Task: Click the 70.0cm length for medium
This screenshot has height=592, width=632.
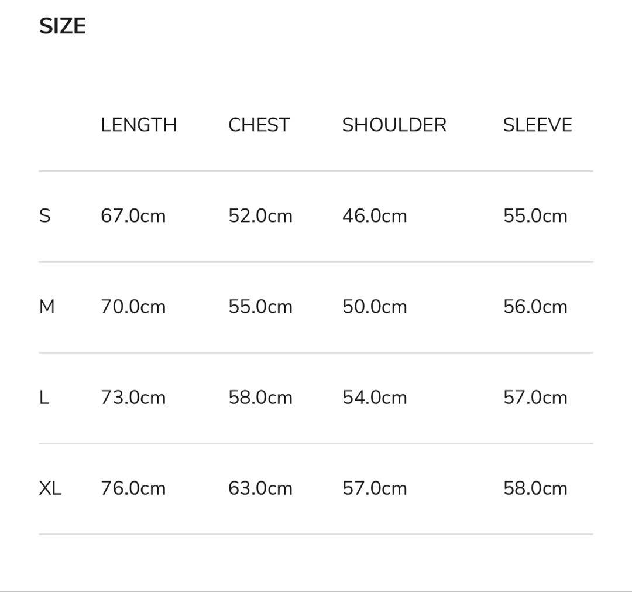Action: [x=133, y=307]
